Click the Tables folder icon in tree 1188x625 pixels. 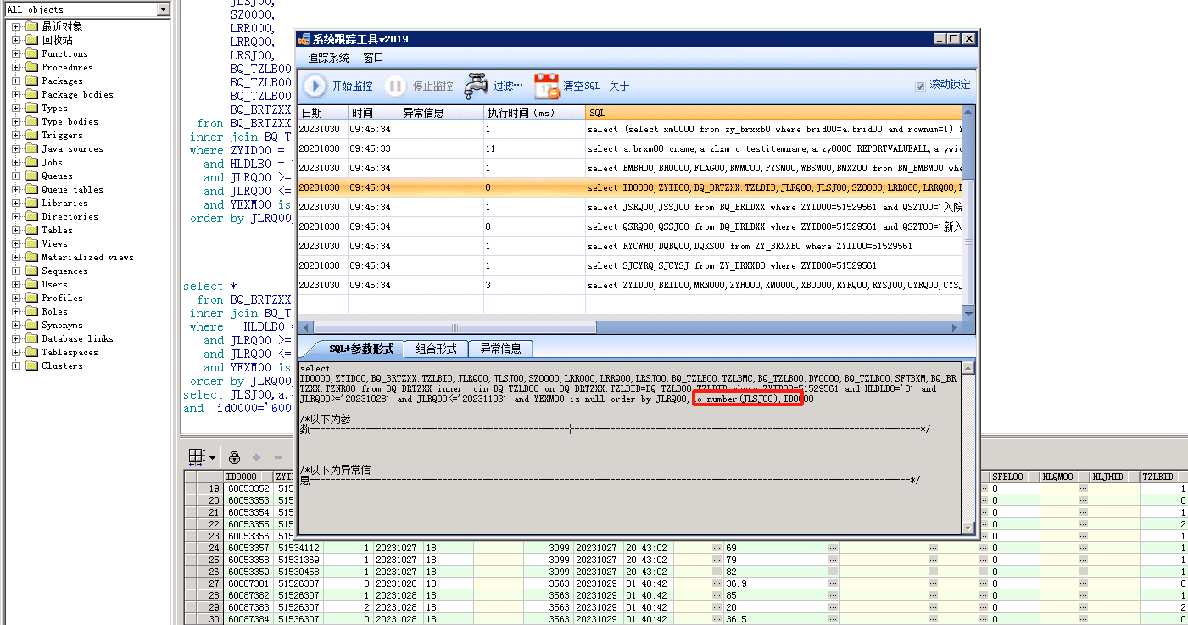32,230
